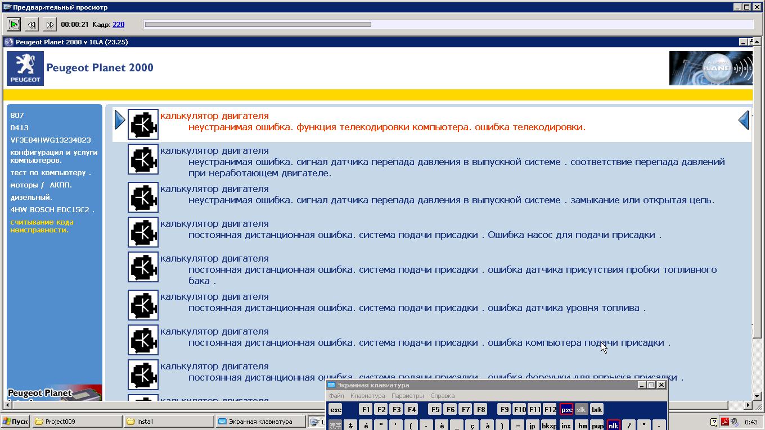Open frame number 220 link
The image size is (765, 430).
point(119,25)
